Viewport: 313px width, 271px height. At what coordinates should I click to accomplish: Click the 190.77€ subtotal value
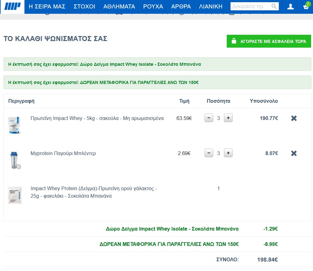coord(269,118)
